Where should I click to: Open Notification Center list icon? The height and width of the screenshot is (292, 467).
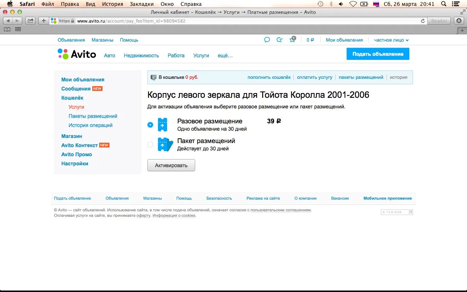456,4
